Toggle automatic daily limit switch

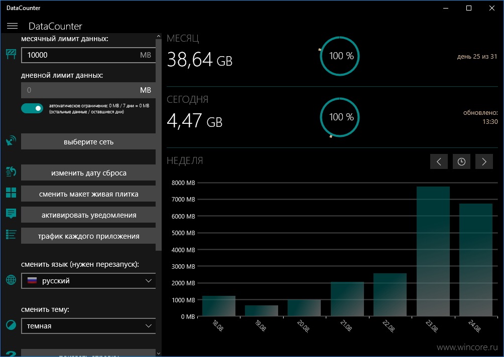click(32, 108)
